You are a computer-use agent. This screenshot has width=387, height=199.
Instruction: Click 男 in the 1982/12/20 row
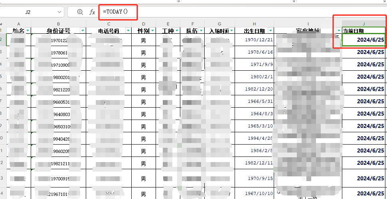[x=143, y=90]
